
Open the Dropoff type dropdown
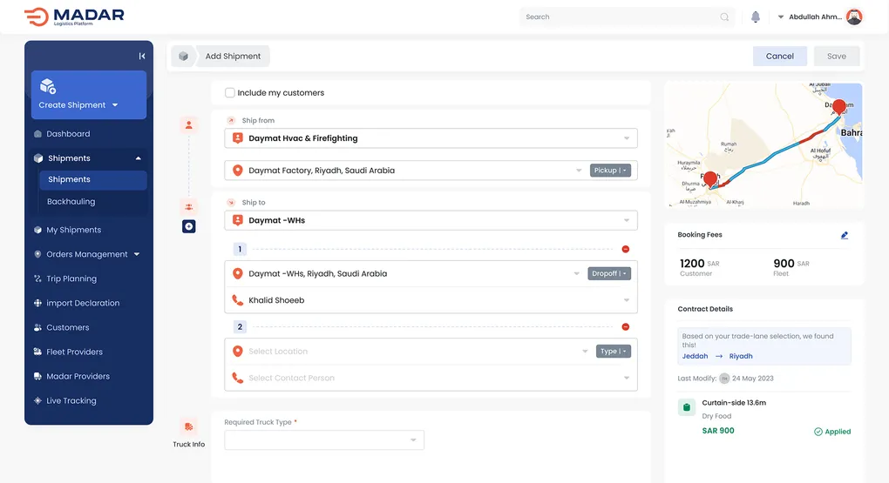coord(609,273)
